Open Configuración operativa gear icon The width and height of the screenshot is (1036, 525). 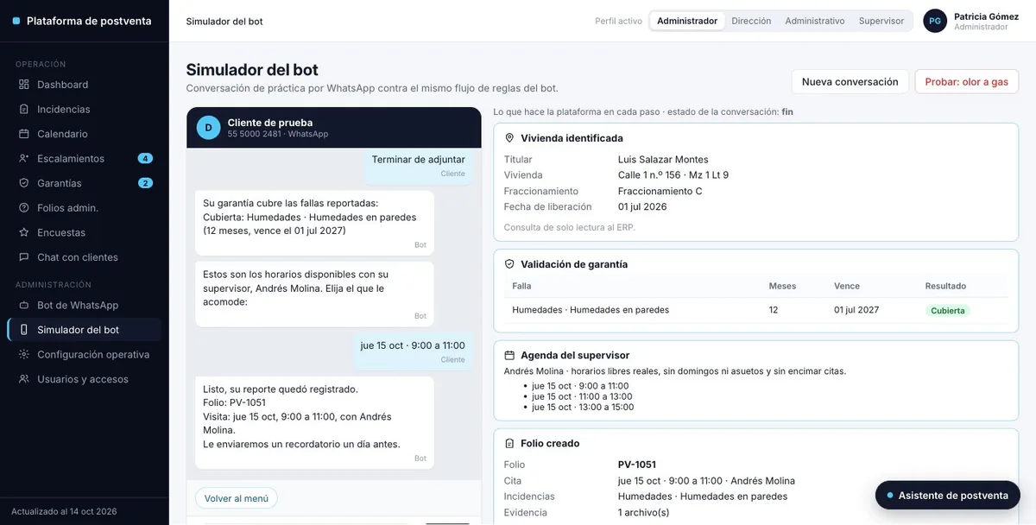pos(24,355)
